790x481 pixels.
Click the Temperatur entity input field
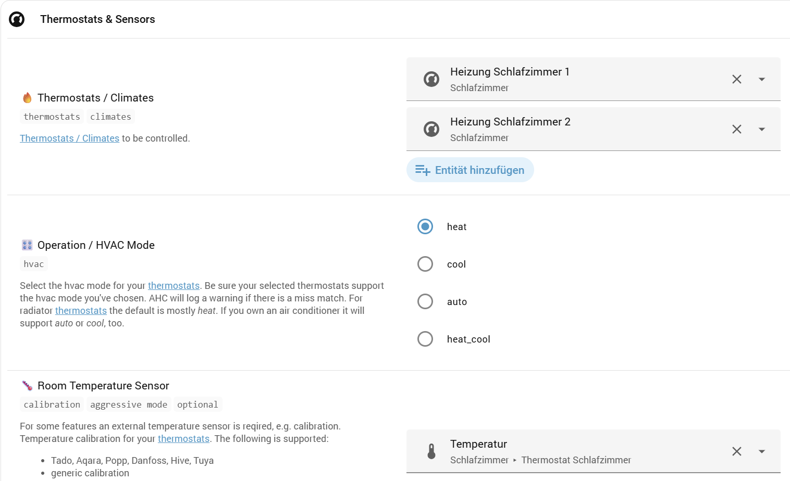tap(573, 451)
